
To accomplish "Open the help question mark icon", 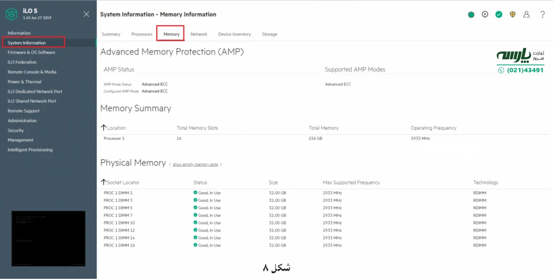I will (542, 15).
